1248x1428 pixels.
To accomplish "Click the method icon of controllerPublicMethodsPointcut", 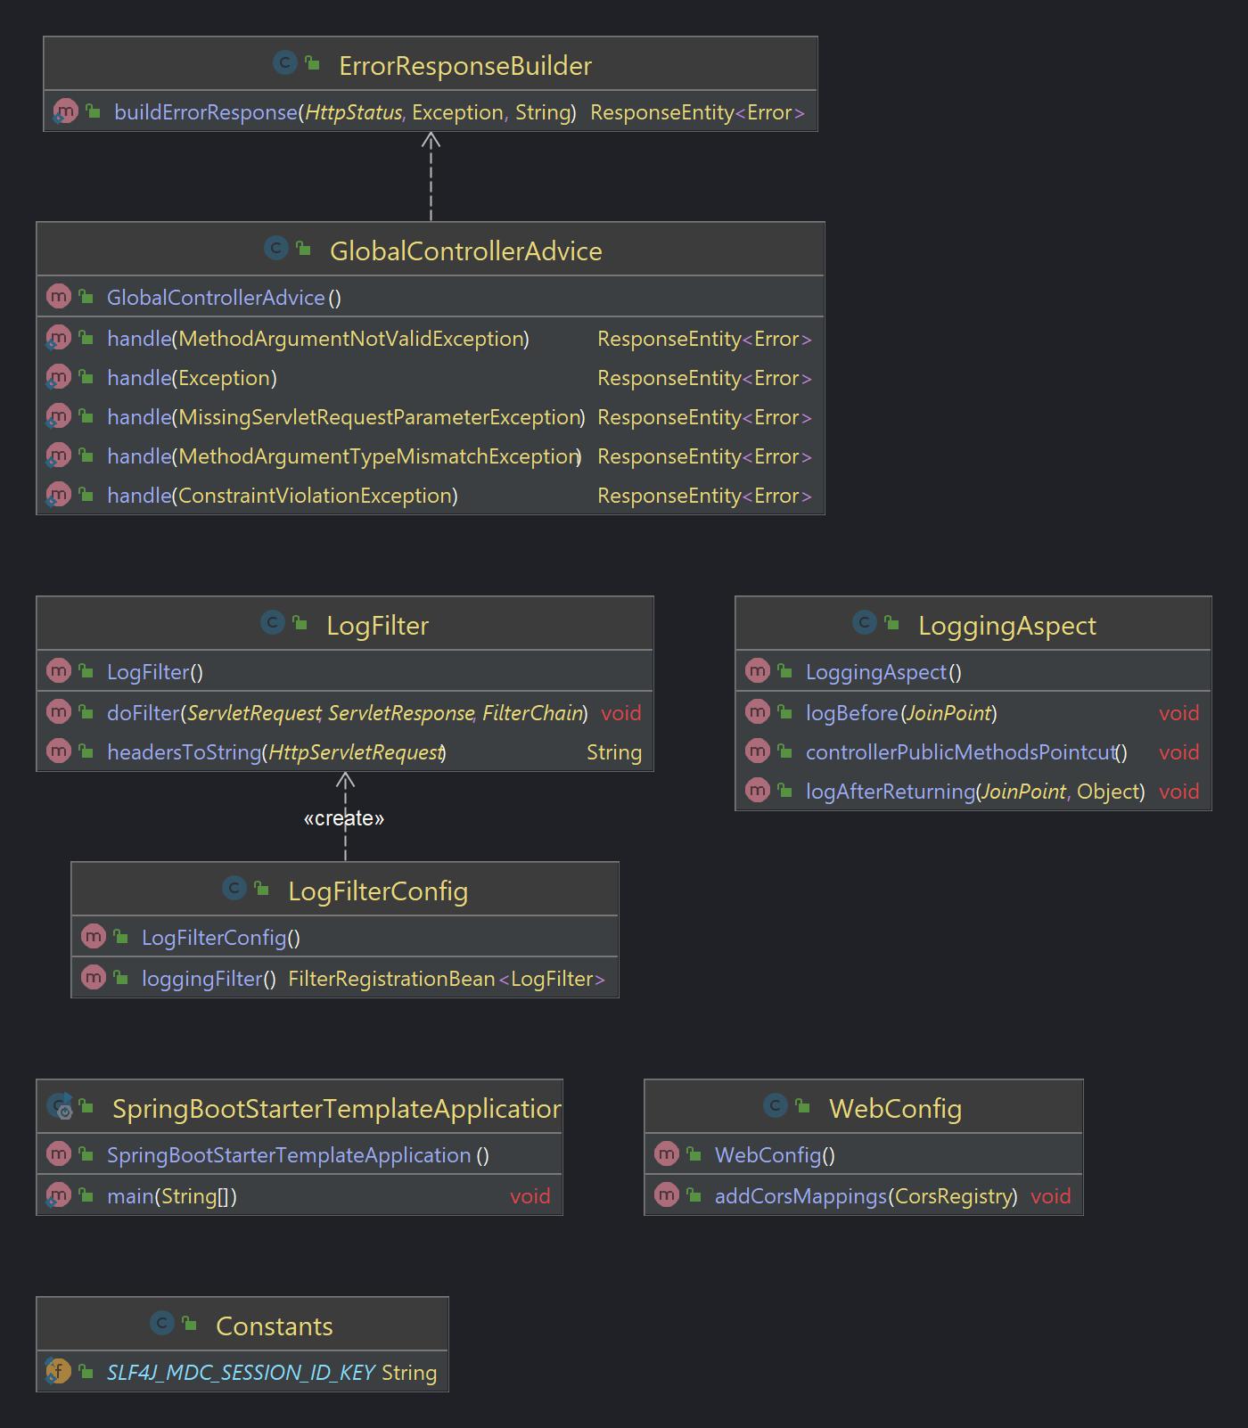I will (x=757, y=751).
